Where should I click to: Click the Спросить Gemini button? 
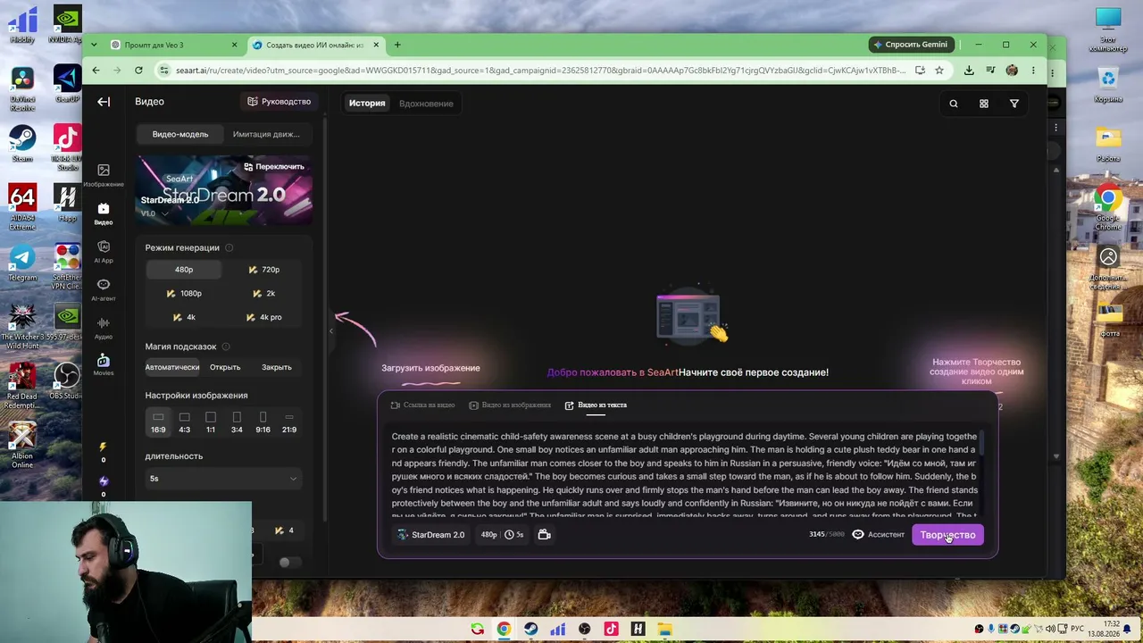point(911,45)
